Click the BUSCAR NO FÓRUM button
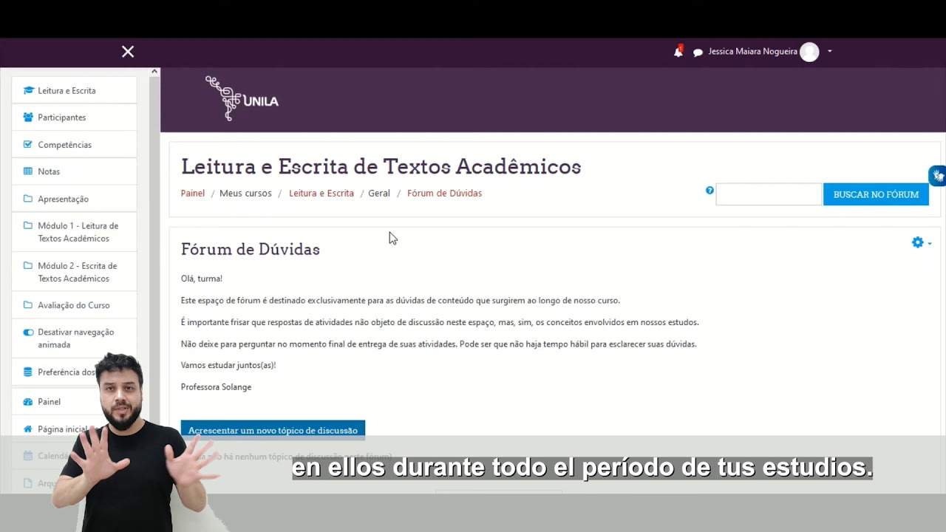946x532 pixels. pos(876,194)
